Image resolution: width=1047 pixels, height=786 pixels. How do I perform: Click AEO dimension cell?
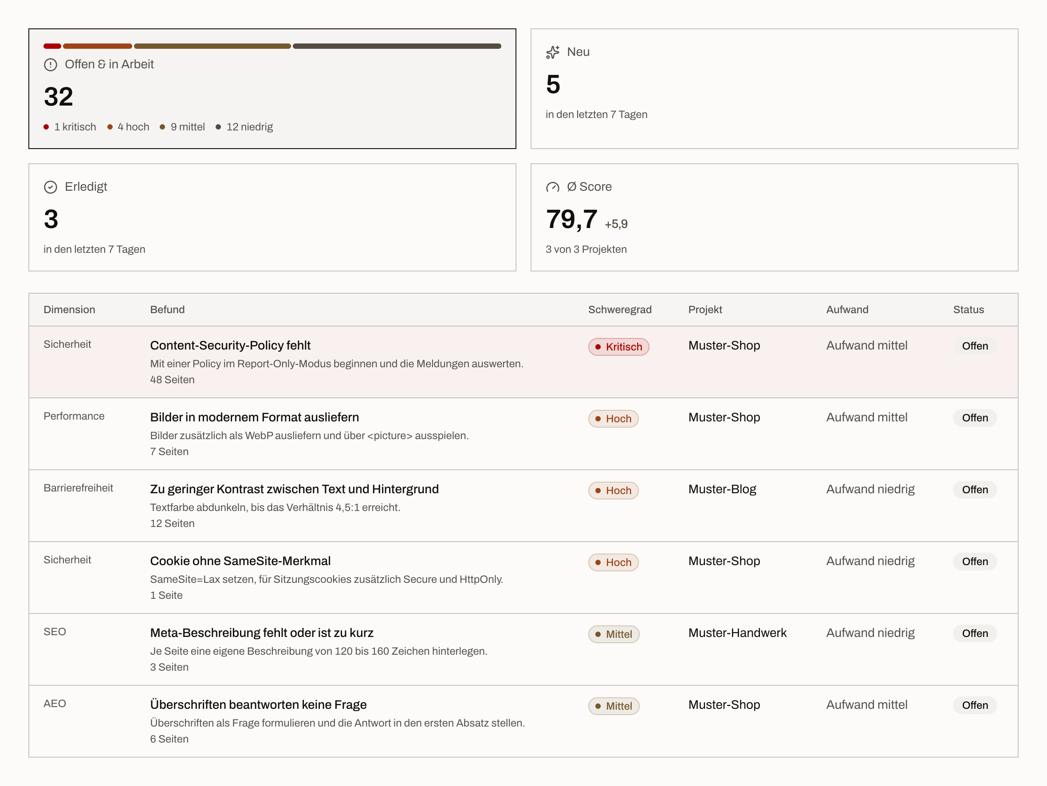pos(55,703)
